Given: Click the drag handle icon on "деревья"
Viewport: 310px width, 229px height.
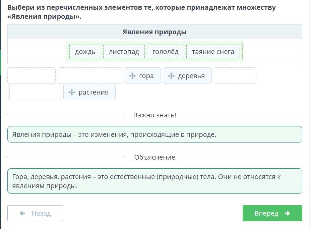Looking at the screenshot, I should [171, 76].
